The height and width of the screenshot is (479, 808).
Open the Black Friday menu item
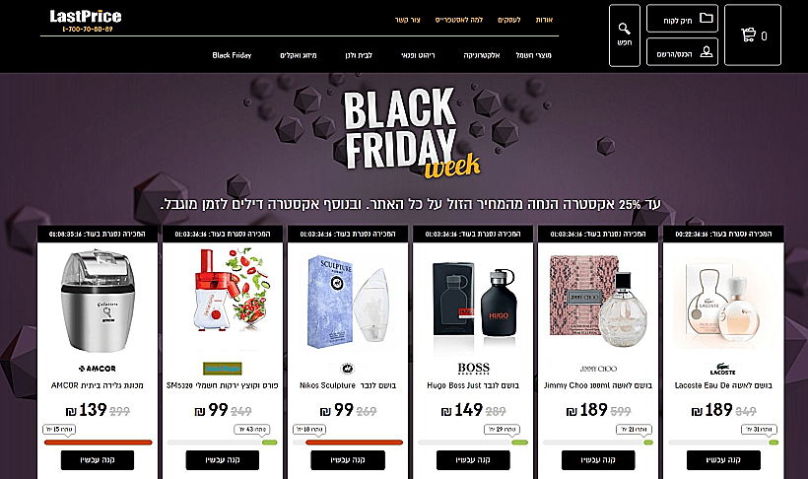point(232,55)
